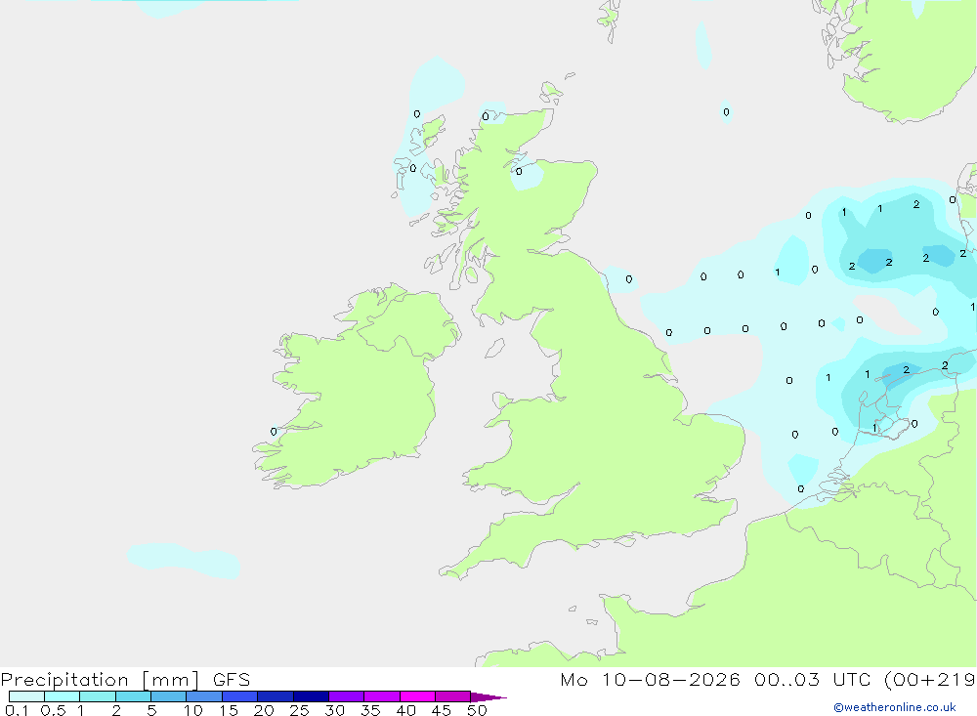Click the 0 value off England's northeast coast

click(x=628, y=279)
